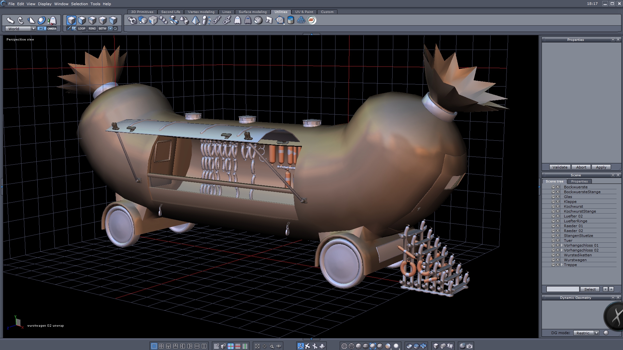Toggle visibility of Wurstwagen object
The height and width of the screenshot is (350, 623).
[x=558, y=260]
